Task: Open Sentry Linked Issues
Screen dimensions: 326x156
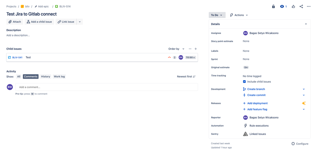Action: [257, 134]
